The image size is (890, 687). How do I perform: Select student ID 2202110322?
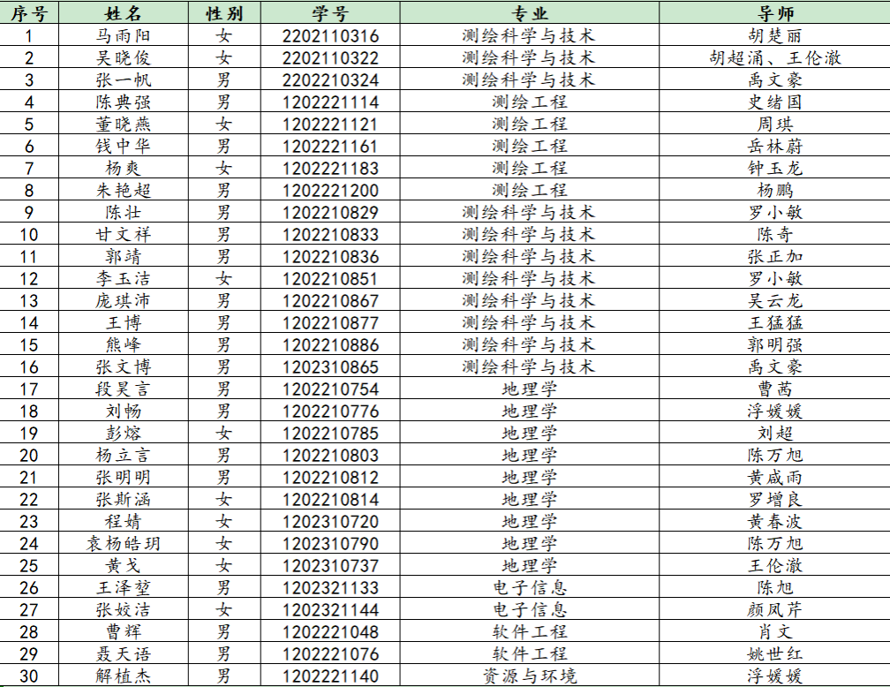(x=330, y=58)
